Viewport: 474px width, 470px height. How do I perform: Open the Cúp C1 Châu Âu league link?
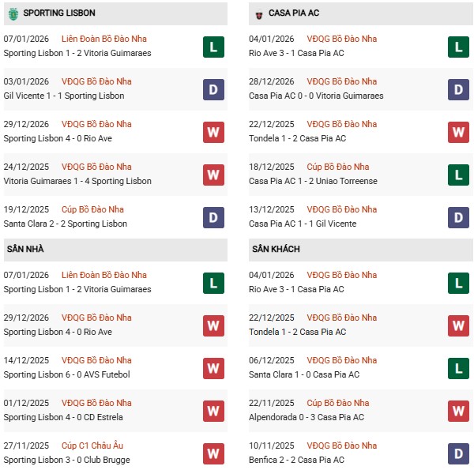tap(92, 446)
